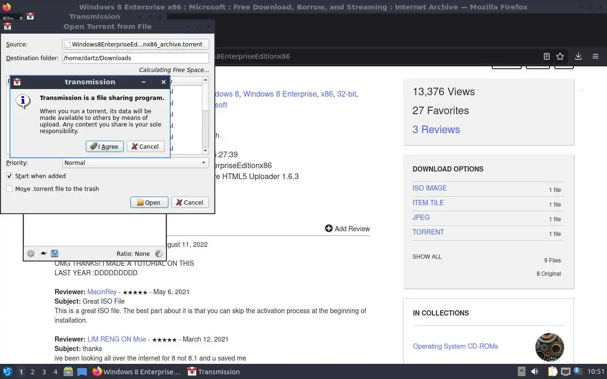Click SHOW ALL download files
The height and width of the screenshot is (379, 607).
click(427, 256)
